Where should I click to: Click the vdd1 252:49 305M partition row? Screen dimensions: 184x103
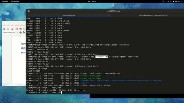pos(44,42)
